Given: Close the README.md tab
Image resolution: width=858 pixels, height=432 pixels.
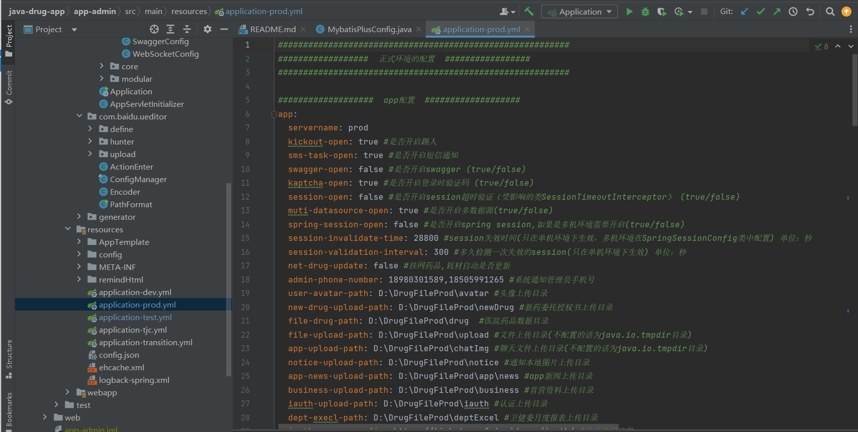Looking at the screenshot, I should pyautogui.click(x=303, y=29).
